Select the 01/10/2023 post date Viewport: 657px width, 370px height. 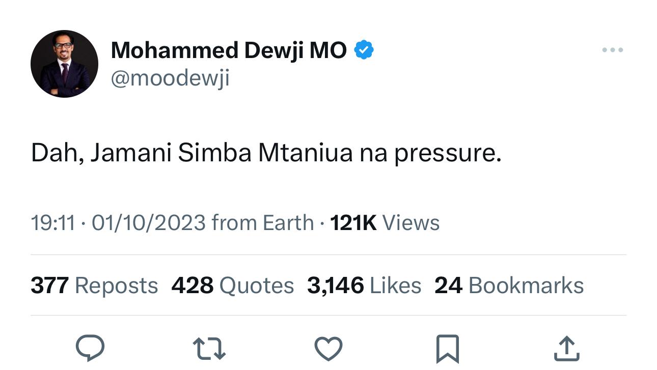[x=148, y=223]
